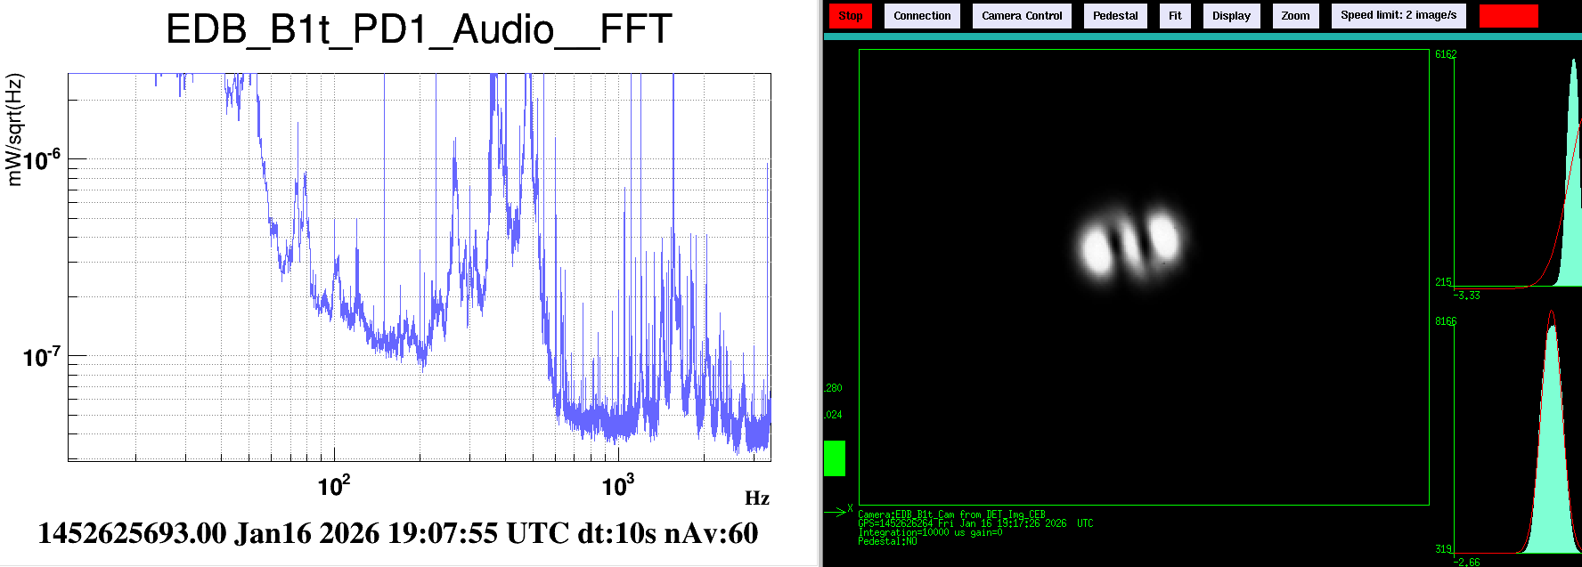Click the right bright beam lobe
The height and width of the screenshot is (567, 1582).
point(1162,235)
